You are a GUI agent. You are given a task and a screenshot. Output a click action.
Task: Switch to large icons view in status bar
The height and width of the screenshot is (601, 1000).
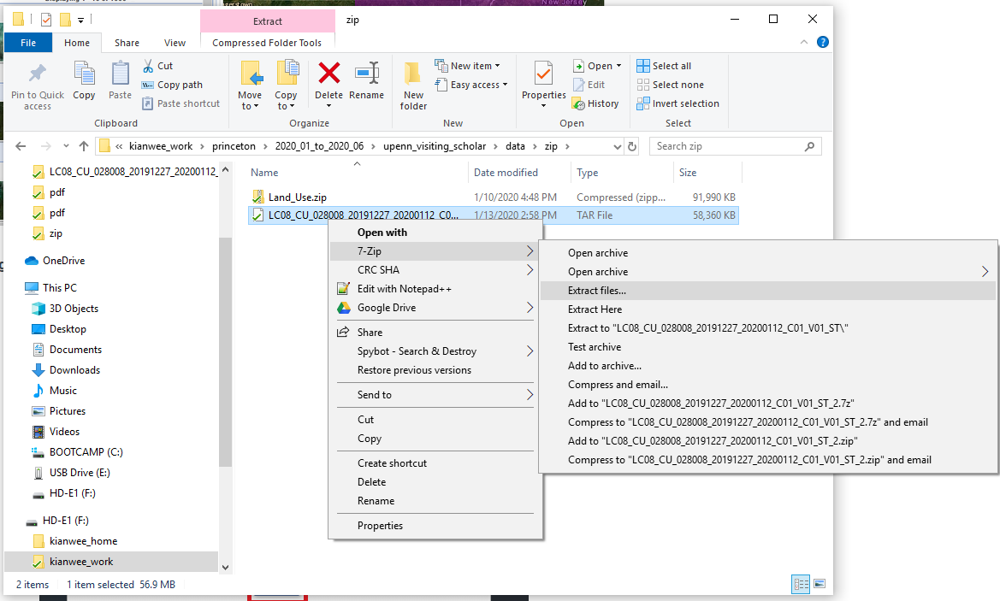tap(820, 584)
